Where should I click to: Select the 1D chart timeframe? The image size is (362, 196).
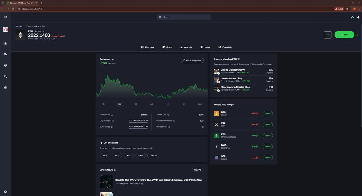click(103, 104)
